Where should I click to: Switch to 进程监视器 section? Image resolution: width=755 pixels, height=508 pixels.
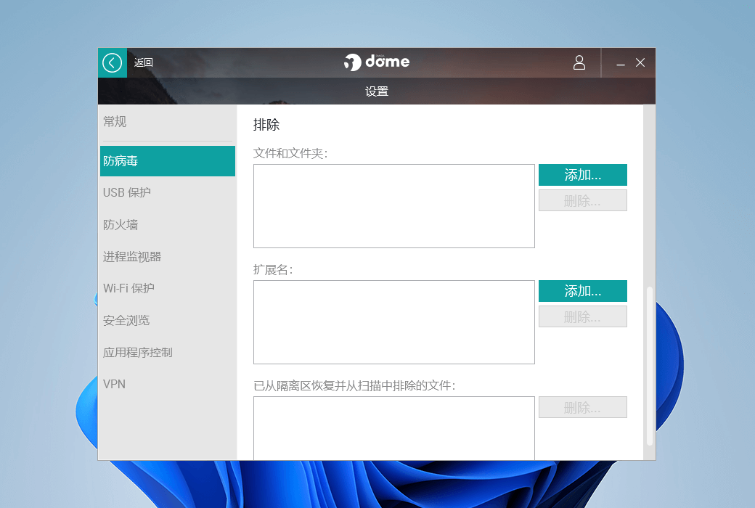pos(132,257)
